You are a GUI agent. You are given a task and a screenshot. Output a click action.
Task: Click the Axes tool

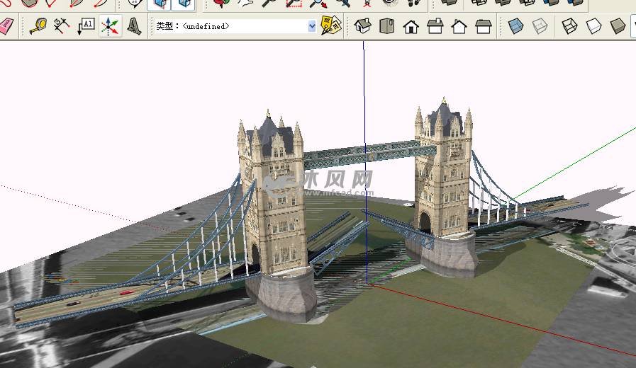pos(109,27)
